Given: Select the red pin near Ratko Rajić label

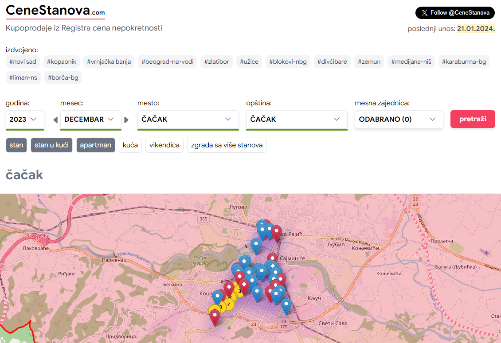Looking at the screenshot, I should pyautogui.click(x=277, y=231).
